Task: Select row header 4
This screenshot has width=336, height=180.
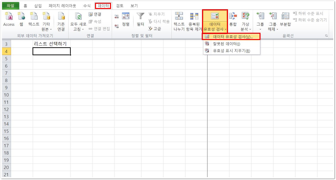Action: [x=6, y=51]
